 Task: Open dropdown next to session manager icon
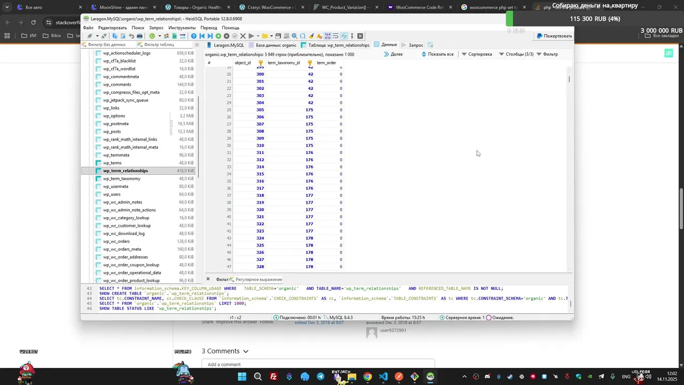(x=97, y=36)
